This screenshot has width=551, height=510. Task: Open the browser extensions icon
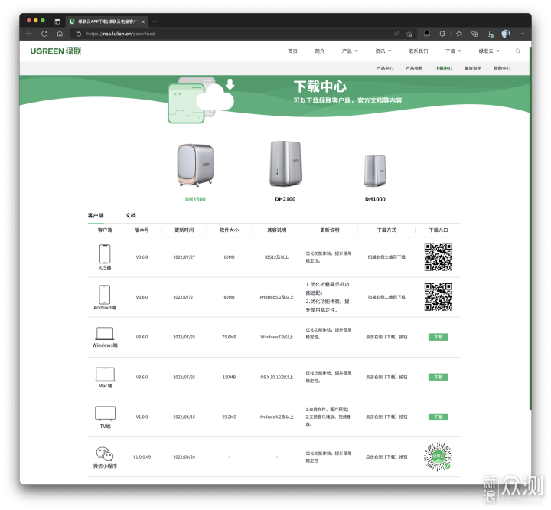point(442,34)
